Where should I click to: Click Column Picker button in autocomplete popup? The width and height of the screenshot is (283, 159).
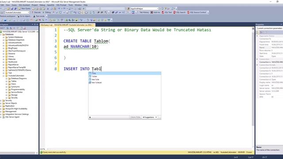tap(135, 117)
